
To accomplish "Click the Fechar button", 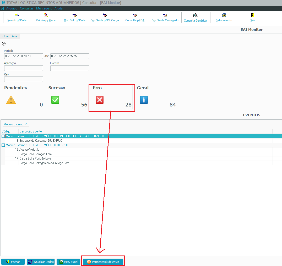I will pyautogui.click(x=13, y=262).
